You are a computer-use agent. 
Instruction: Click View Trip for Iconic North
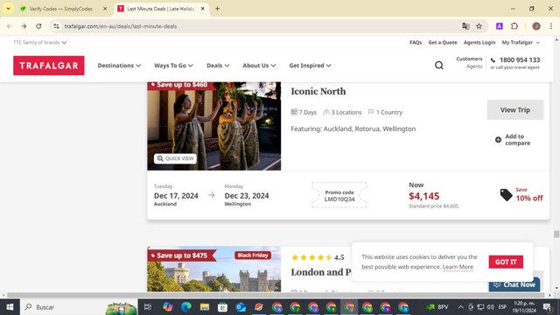(515, 110)
